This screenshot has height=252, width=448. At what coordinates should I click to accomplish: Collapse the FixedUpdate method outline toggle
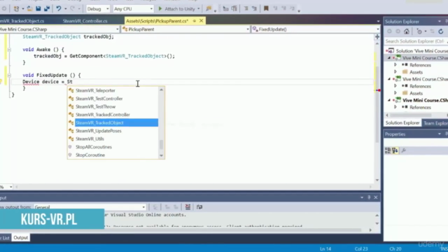click(x=9, y=75)
